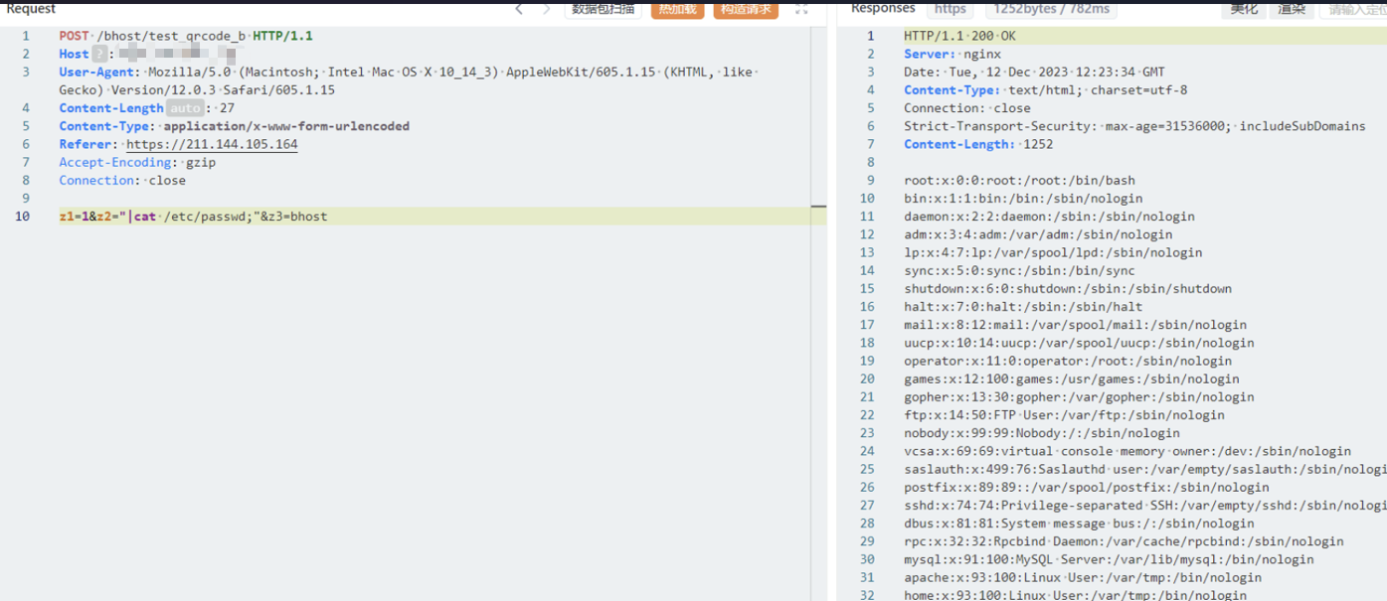This screenshot has width=1387, height=601.
Task: Click the orange 热加载 button
Action: point(677,9)
